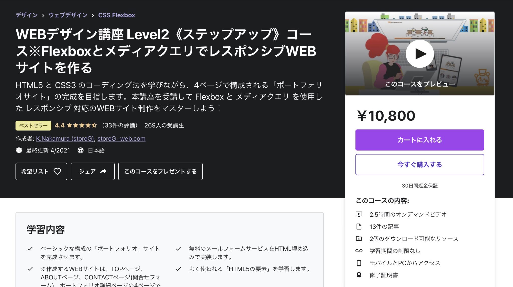Click the video icon next to 2.5時間のオンデマンドビデオ
This screenshot has width=513, height=287.
click(x=359, y=214)
